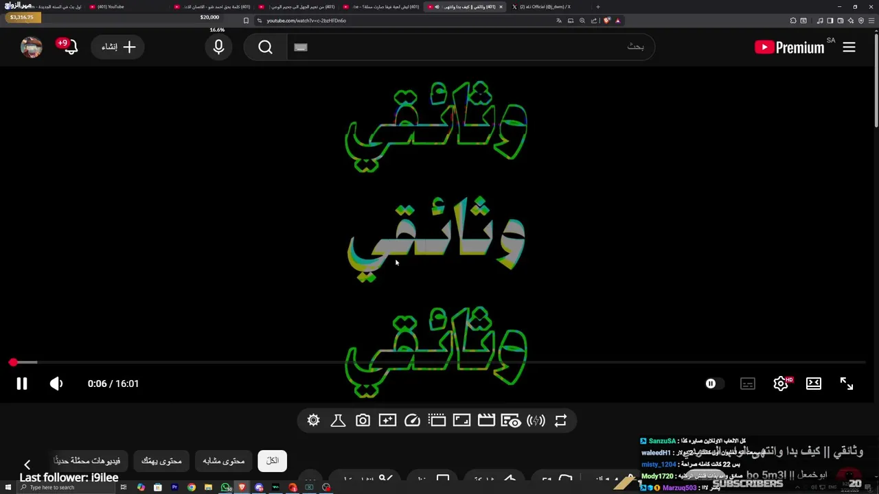Screen dimensions: 879x494
Task: Close the active YouTube video tab
Action: pos(501,7)
